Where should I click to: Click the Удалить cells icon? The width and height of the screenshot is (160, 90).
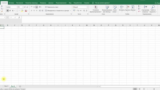coord(127,7)
